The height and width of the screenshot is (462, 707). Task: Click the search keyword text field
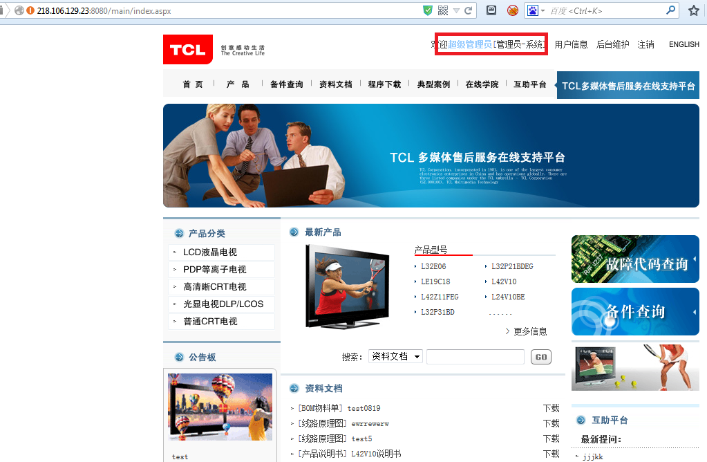click(x=475, y=356)
